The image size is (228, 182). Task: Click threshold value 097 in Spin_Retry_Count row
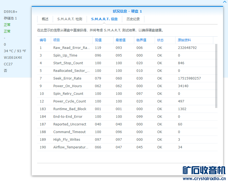pyautogui.click(x=139, y=94)
